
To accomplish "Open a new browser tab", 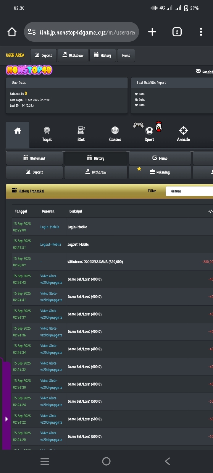I will (x=152, y=32).
